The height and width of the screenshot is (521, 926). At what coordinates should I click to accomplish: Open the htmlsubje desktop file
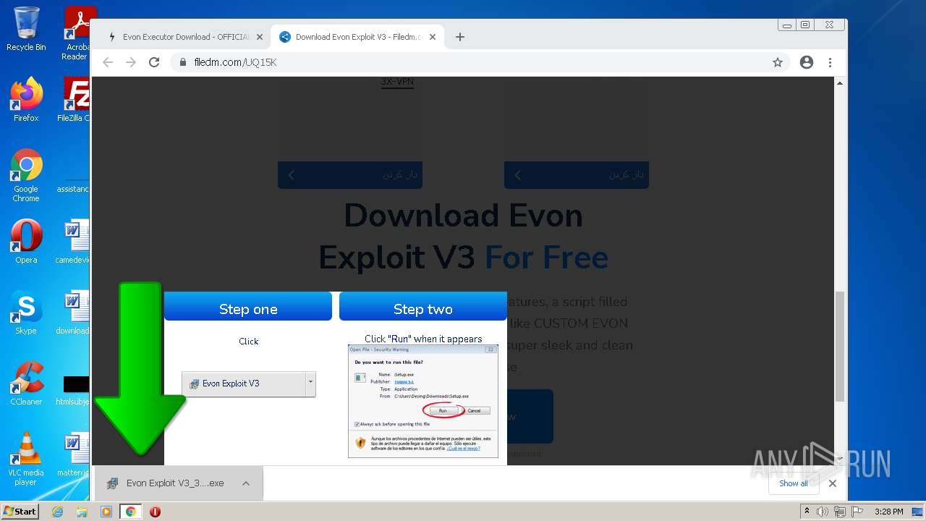(74, 389)
